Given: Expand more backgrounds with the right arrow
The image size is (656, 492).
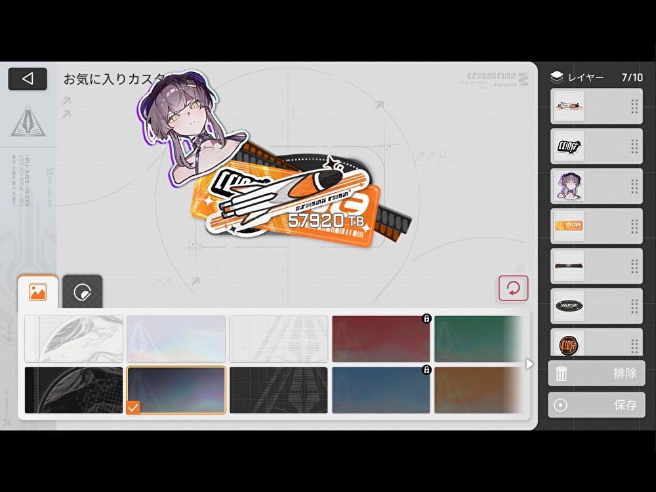Looking at the screenshot, I should [530, 363].
